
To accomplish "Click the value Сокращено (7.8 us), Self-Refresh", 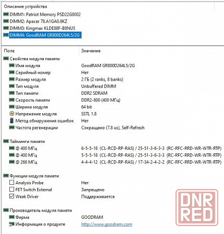I will (113, 128).
